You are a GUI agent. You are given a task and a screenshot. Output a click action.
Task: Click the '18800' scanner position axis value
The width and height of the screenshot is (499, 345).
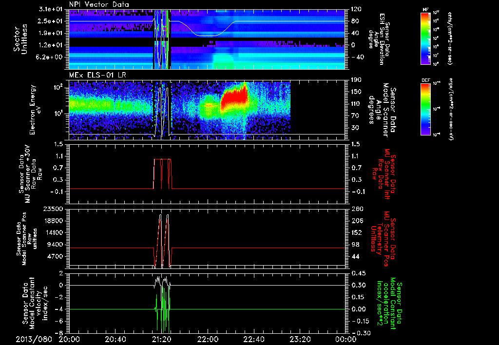[x=53, y=221]
